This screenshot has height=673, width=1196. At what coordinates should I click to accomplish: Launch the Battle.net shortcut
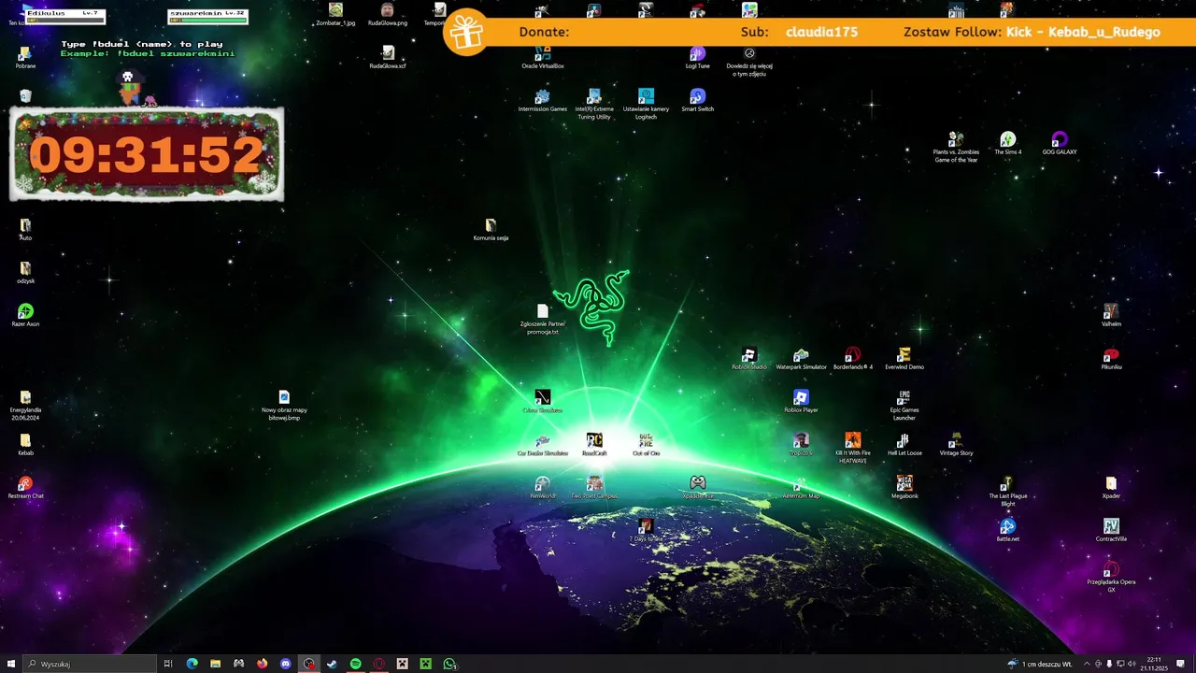pos(1007,530)
